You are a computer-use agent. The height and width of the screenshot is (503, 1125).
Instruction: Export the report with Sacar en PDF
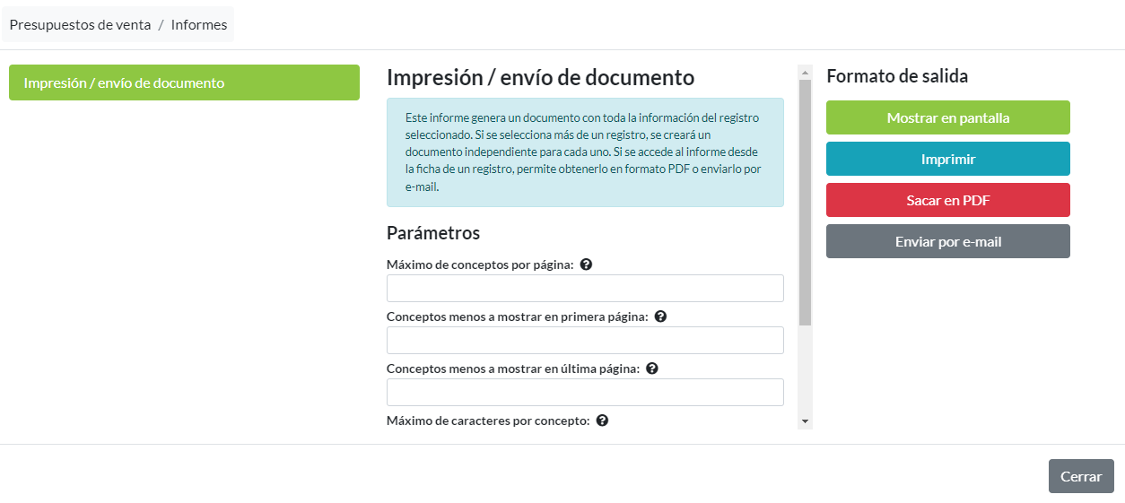pos(947,200)
